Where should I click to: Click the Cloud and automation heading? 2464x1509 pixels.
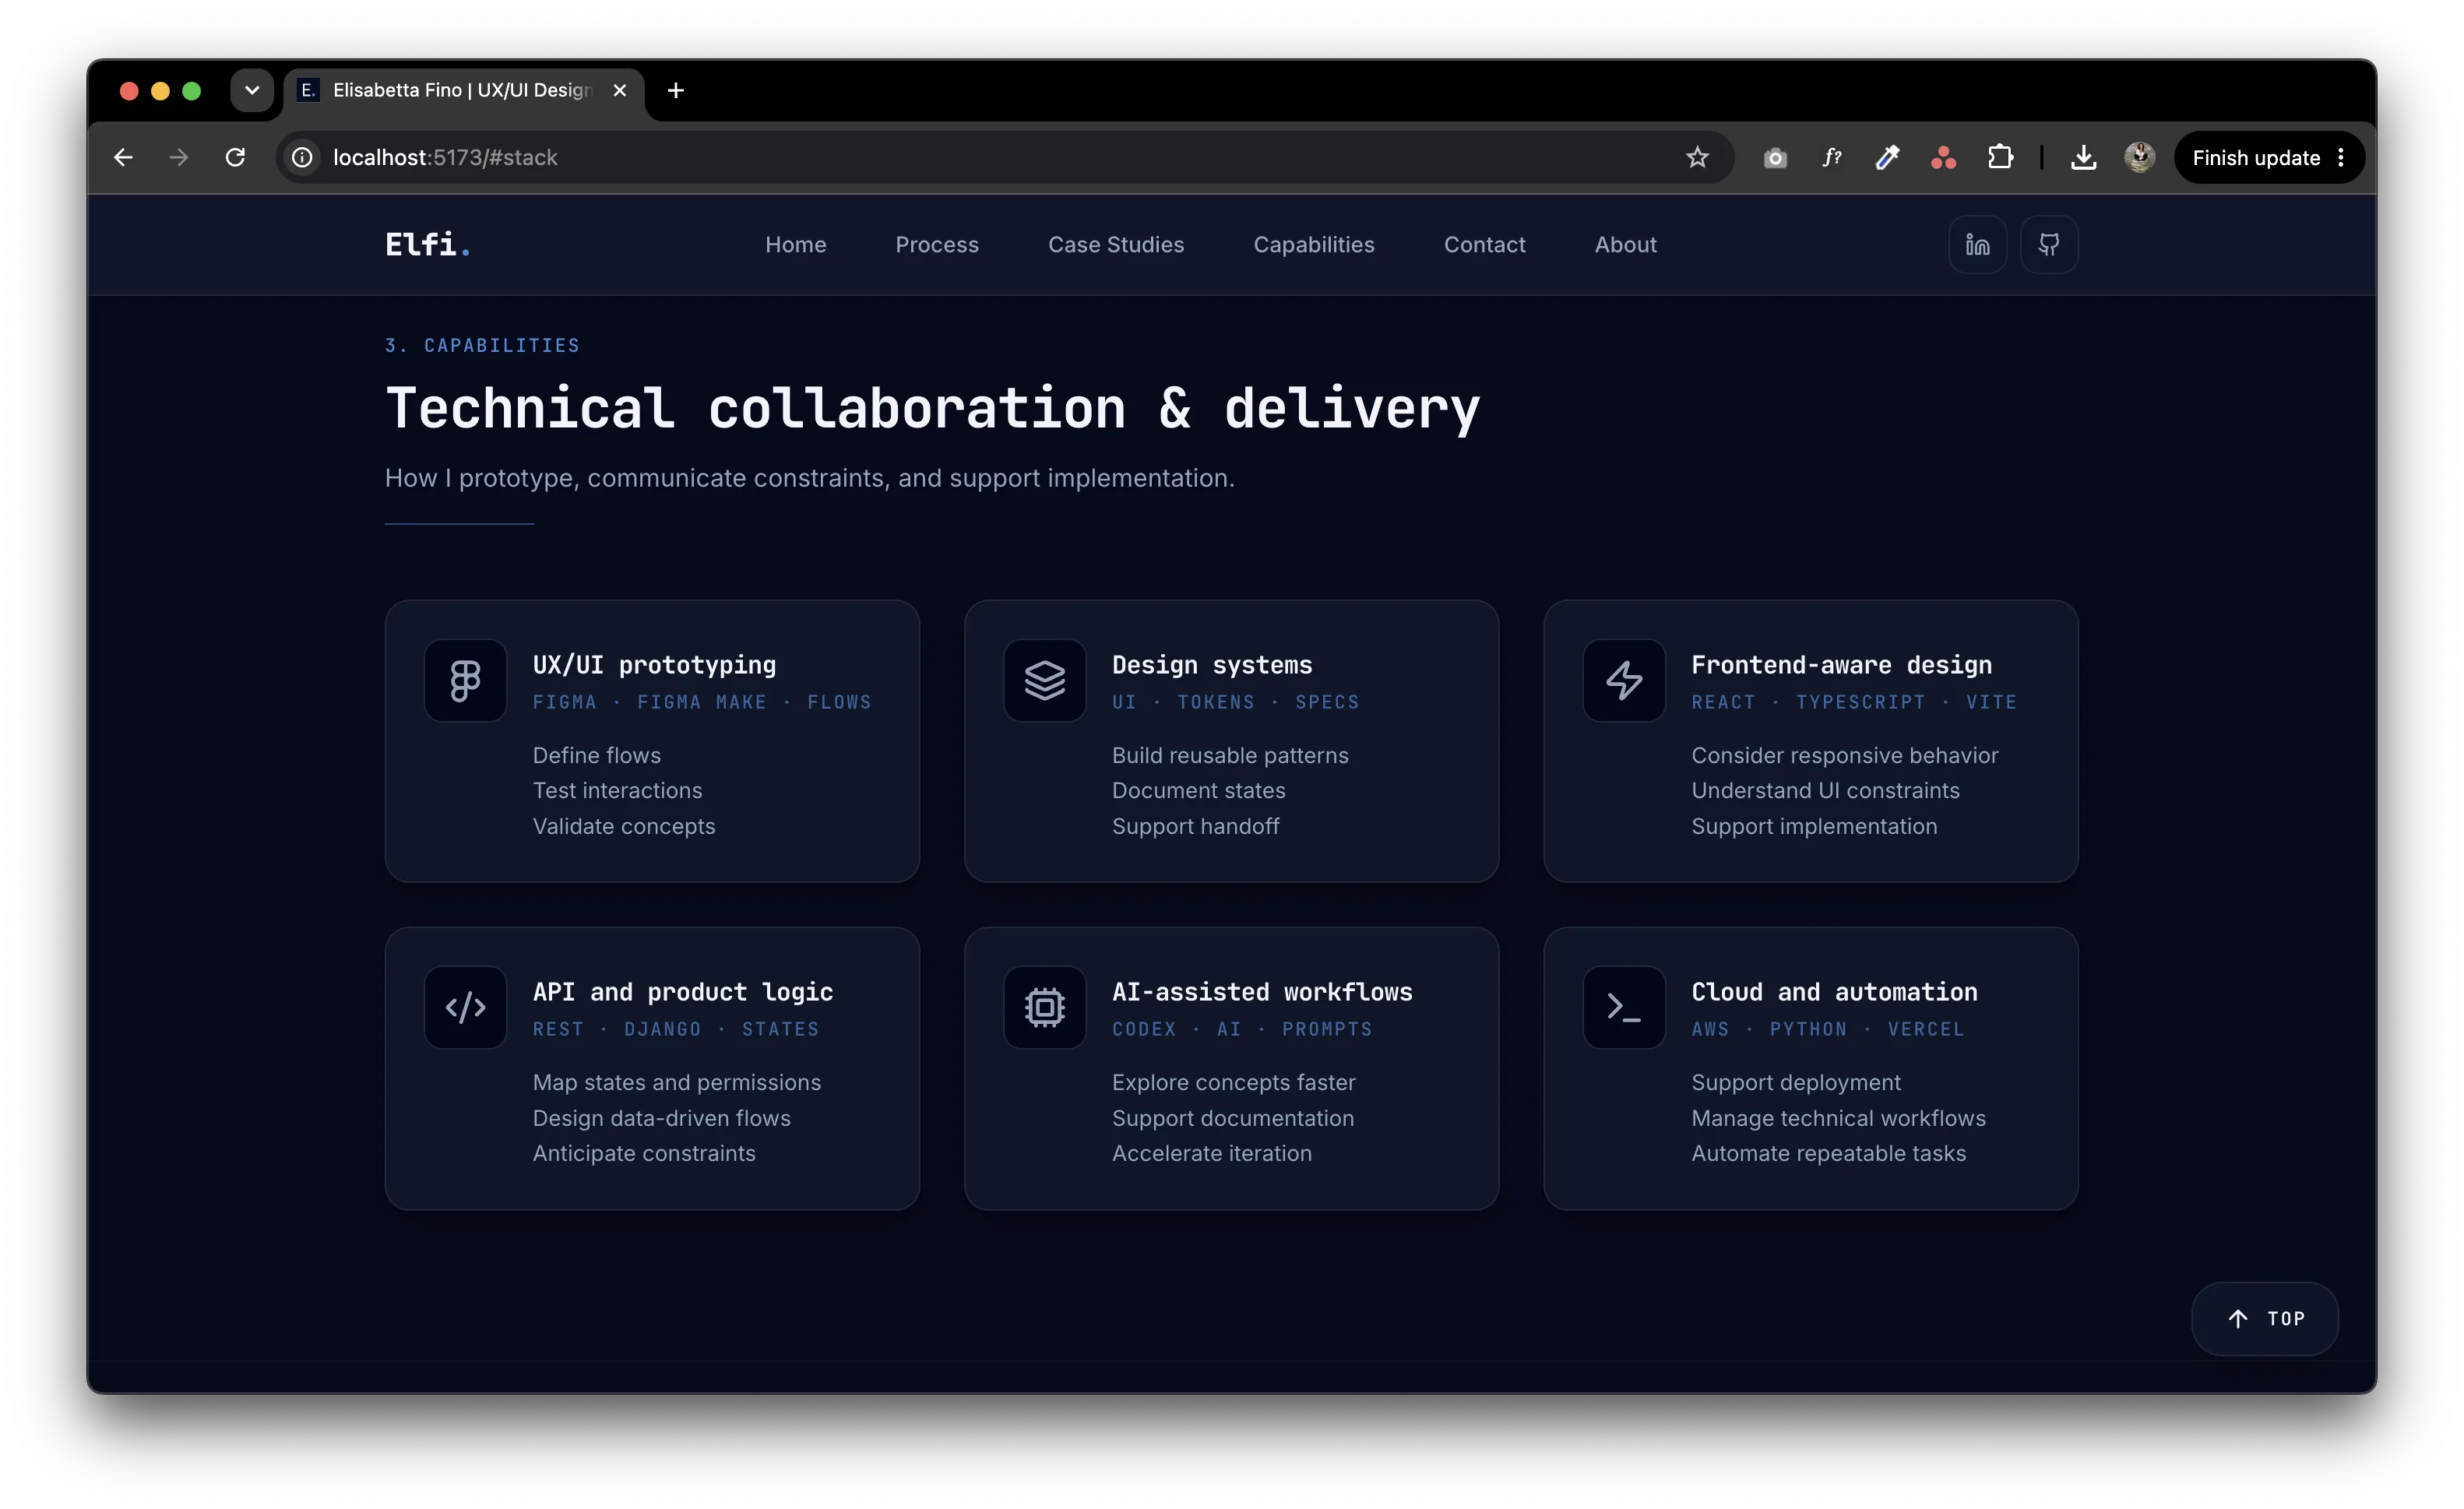(x=1834, y=992)
